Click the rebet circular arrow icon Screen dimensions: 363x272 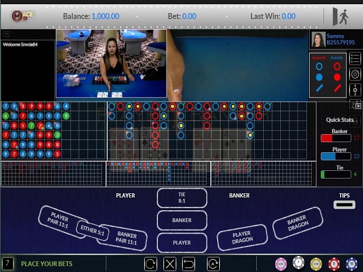click(151, 263)
